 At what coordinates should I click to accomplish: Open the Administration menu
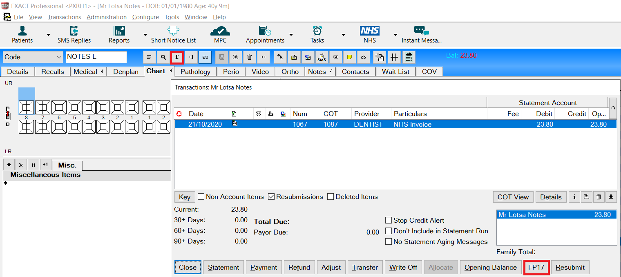(x=107, y=17)
